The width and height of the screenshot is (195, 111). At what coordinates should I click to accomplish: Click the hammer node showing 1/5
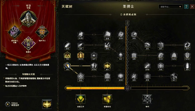(67, 66)
